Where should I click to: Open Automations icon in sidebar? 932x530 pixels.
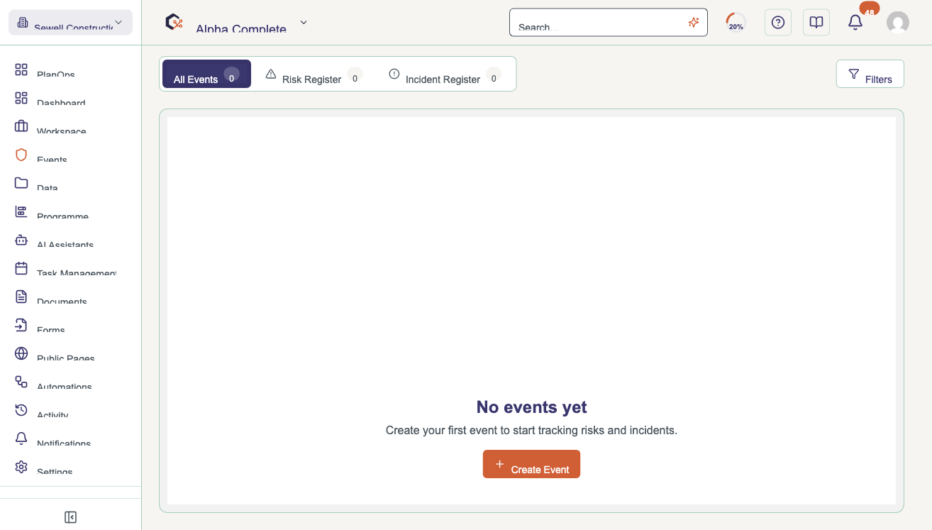coord(21,382)
